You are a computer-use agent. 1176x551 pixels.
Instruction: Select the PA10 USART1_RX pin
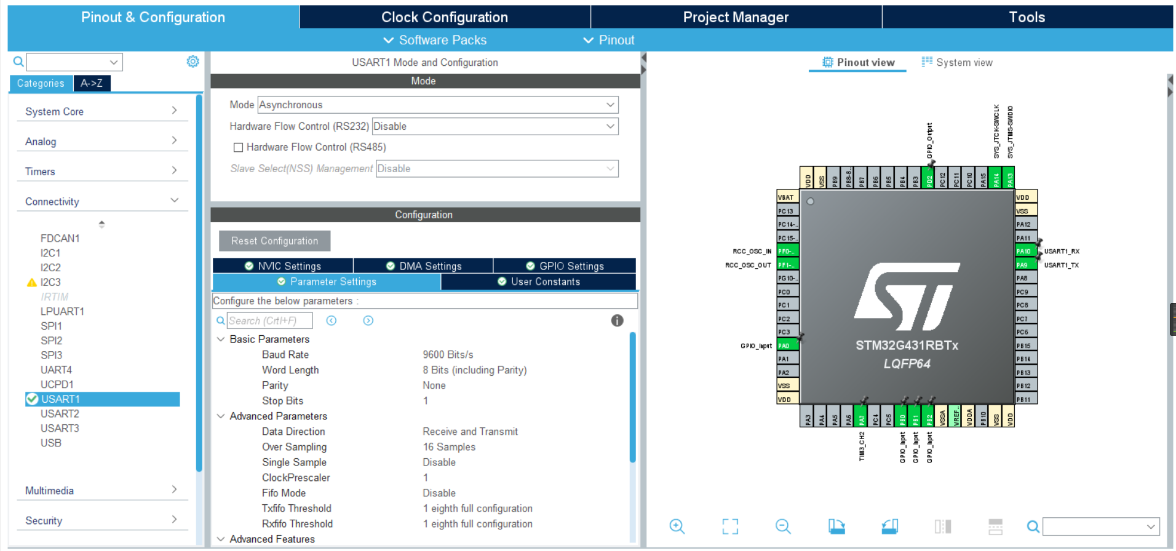[1027, 251]
